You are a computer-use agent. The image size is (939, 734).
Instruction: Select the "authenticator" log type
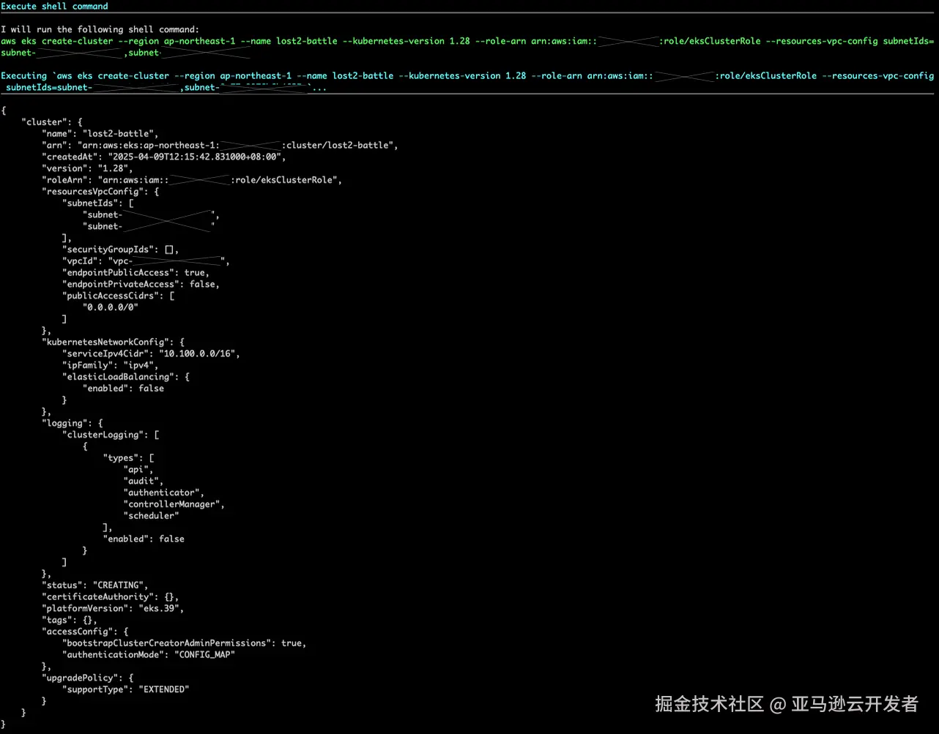pos(164,493)
